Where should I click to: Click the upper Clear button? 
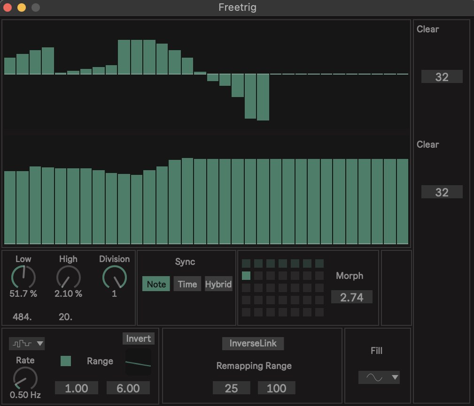(x=427, y=29)
